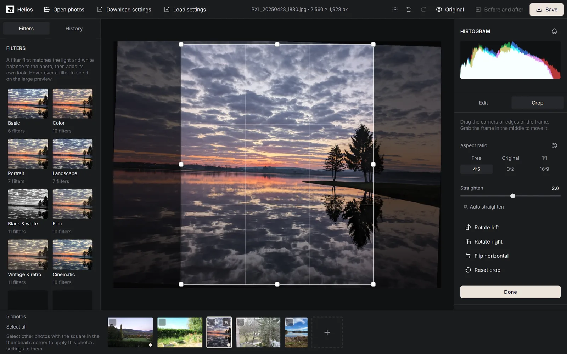Image resolution: width=567 pixels, height=354 pixels.
Task: Open the Crop tab
Action: click(x=537, y=103)
